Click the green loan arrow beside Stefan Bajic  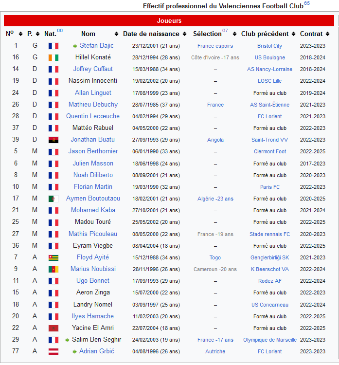(75, 46)
